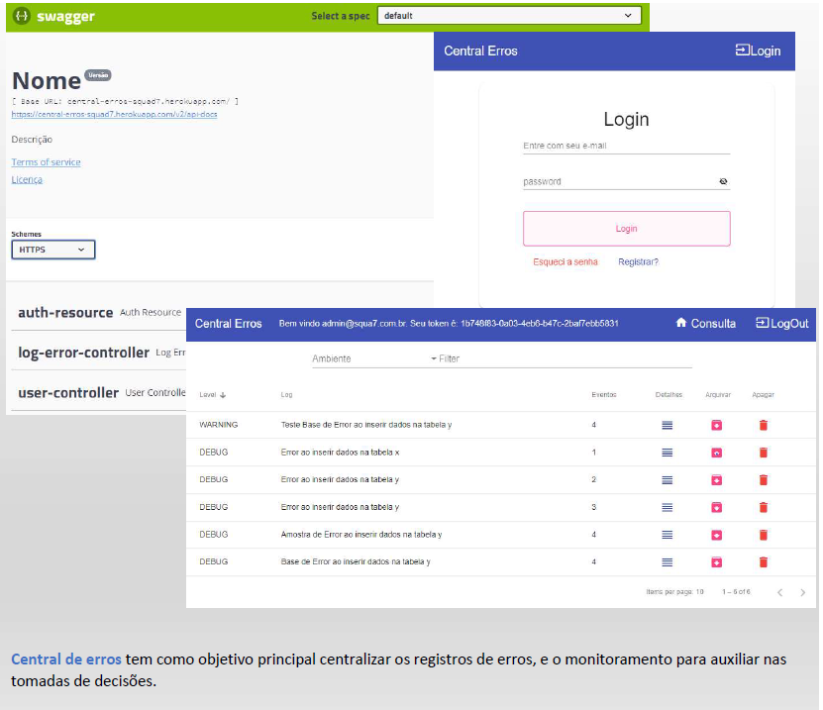The width and height of the screenshot is (823, 710).
Task: Delete the 'Base de Error' DEBUG entry
Action: (764, 562)
